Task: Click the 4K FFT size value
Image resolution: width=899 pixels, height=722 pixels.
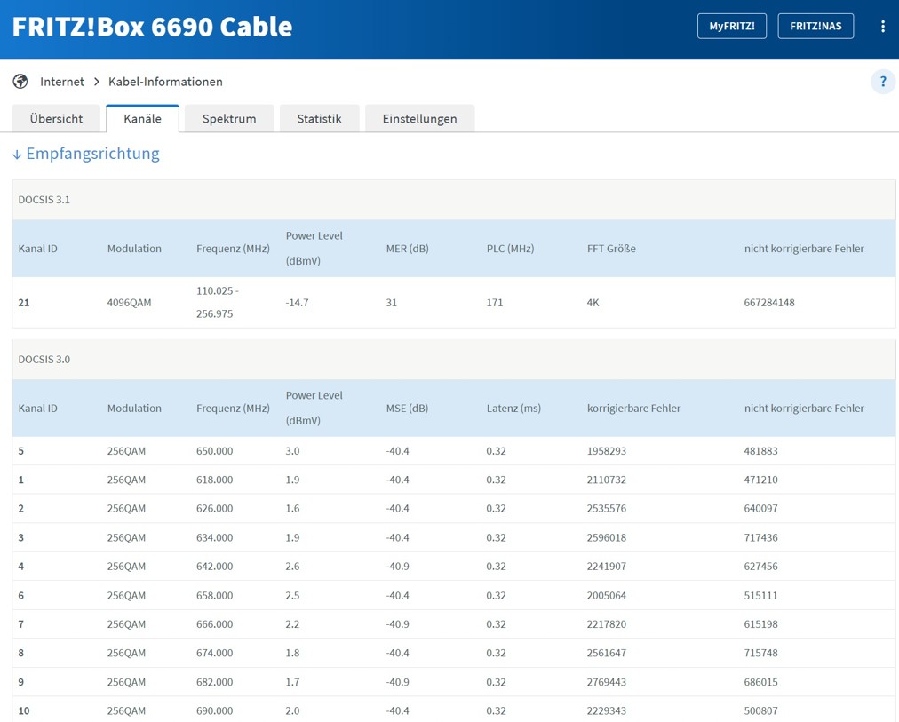Action: pyautogui.click(x=593, y=303)
